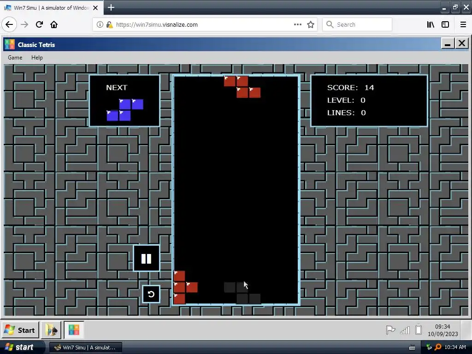Viewport: 472px width, 354px height.
Task: Click the padlock connection warning icon
Action: [x=109, y=25]
